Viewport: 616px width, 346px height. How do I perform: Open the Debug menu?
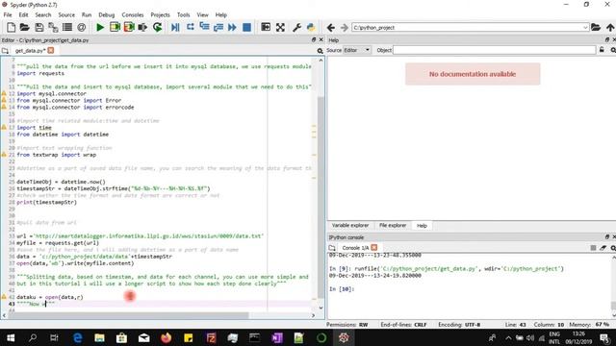click(x=107, y=15)
